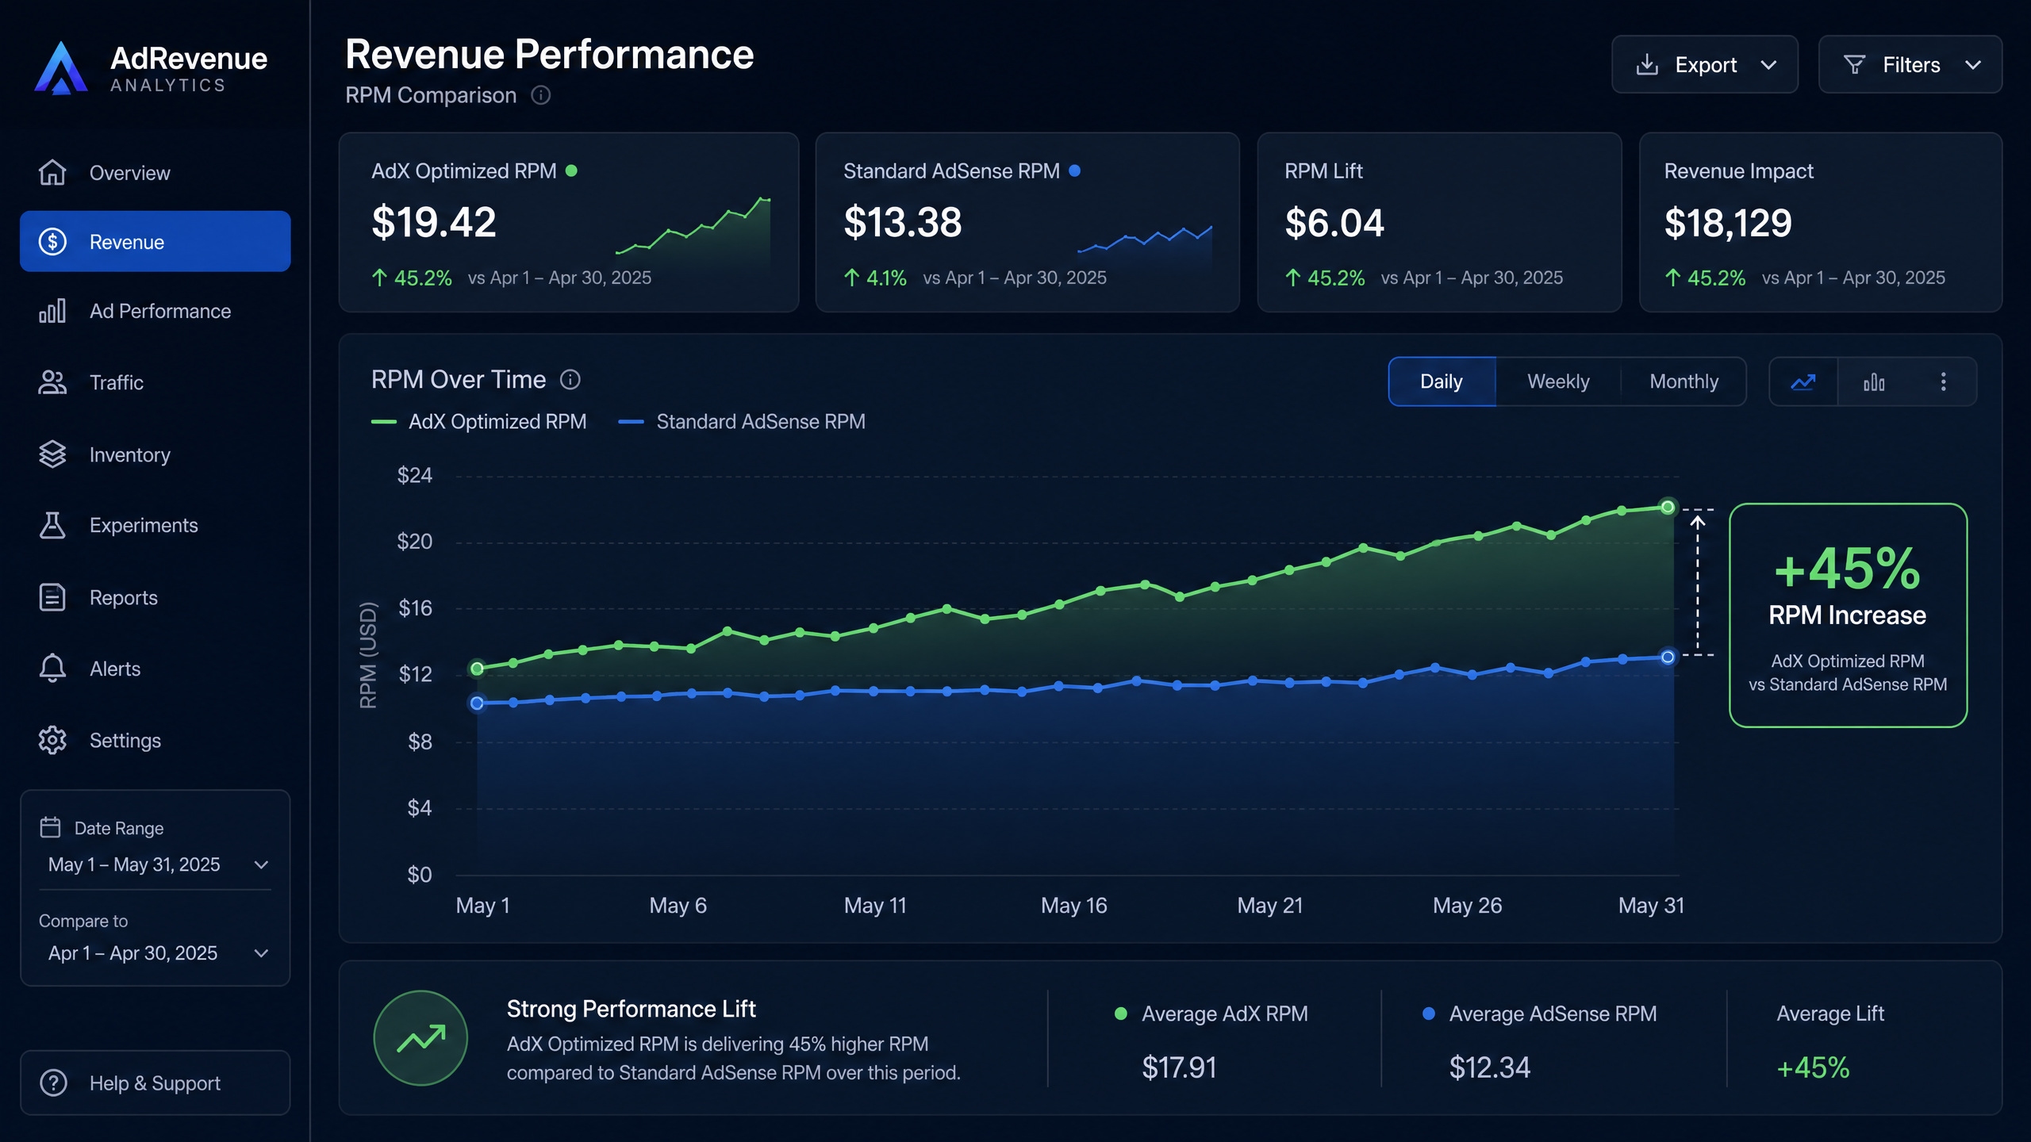Click the AdRevenue Analytics logo
This screenshot has width=2031, height=1142.
(x=151, y=68)
